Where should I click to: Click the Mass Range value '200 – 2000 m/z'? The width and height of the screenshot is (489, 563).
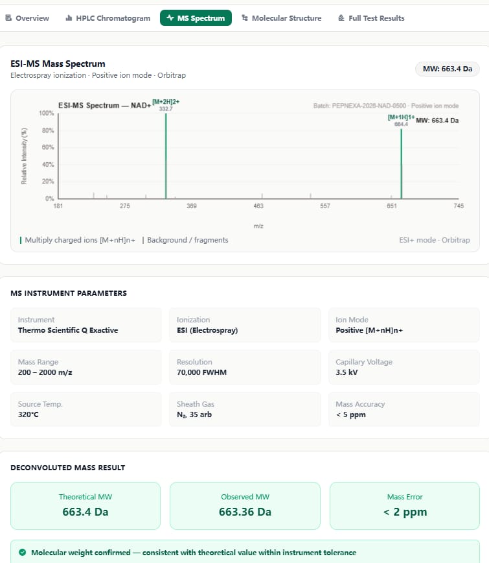point(45,372)
